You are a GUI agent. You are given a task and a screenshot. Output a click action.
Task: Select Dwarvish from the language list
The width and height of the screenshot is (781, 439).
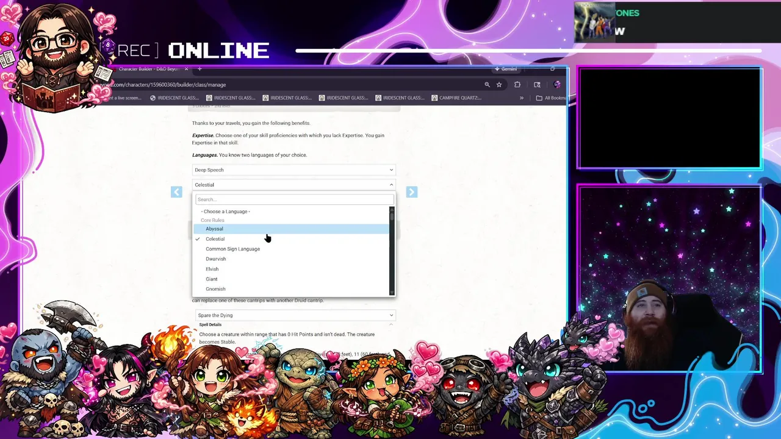coord(291,259)
